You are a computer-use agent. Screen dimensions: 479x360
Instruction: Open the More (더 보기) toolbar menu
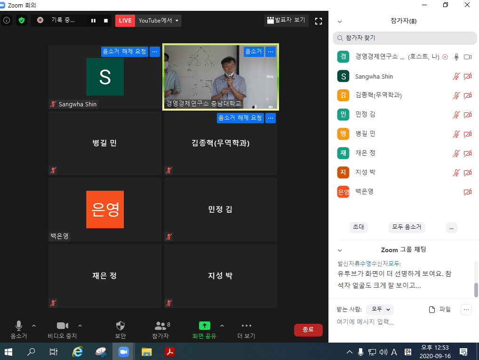(x=247, y=326)
